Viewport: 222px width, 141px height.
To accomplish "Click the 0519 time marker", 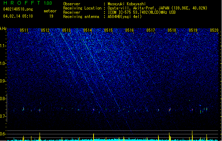I will (193, 30).
